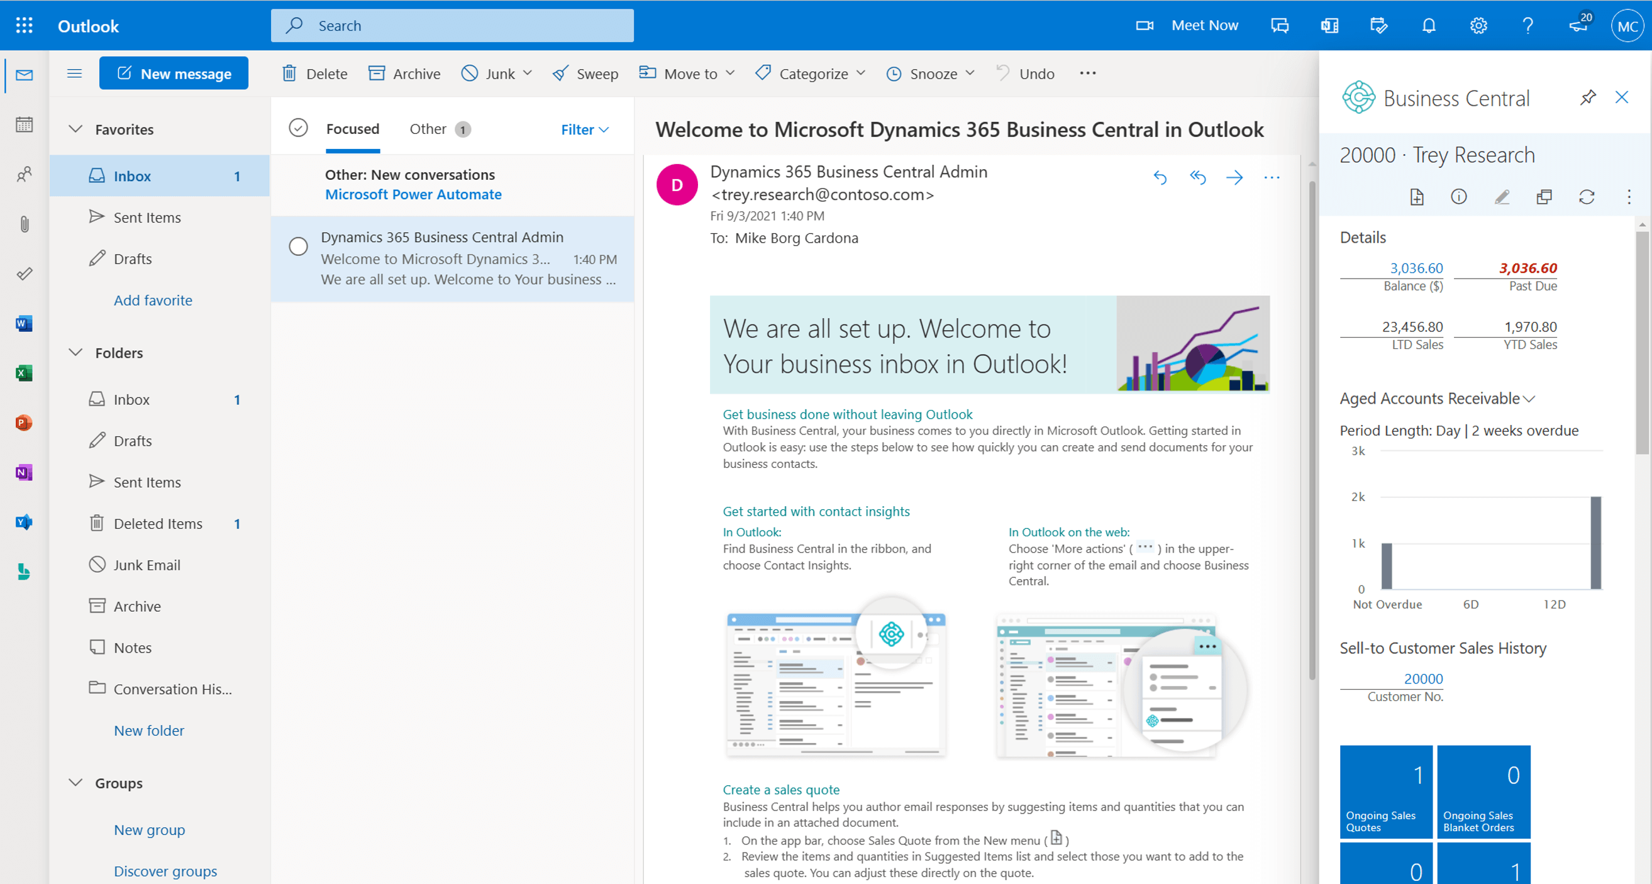Click the edit pencil icon in Business Central
1652x884 pixels.
(x=1501, y=197)
